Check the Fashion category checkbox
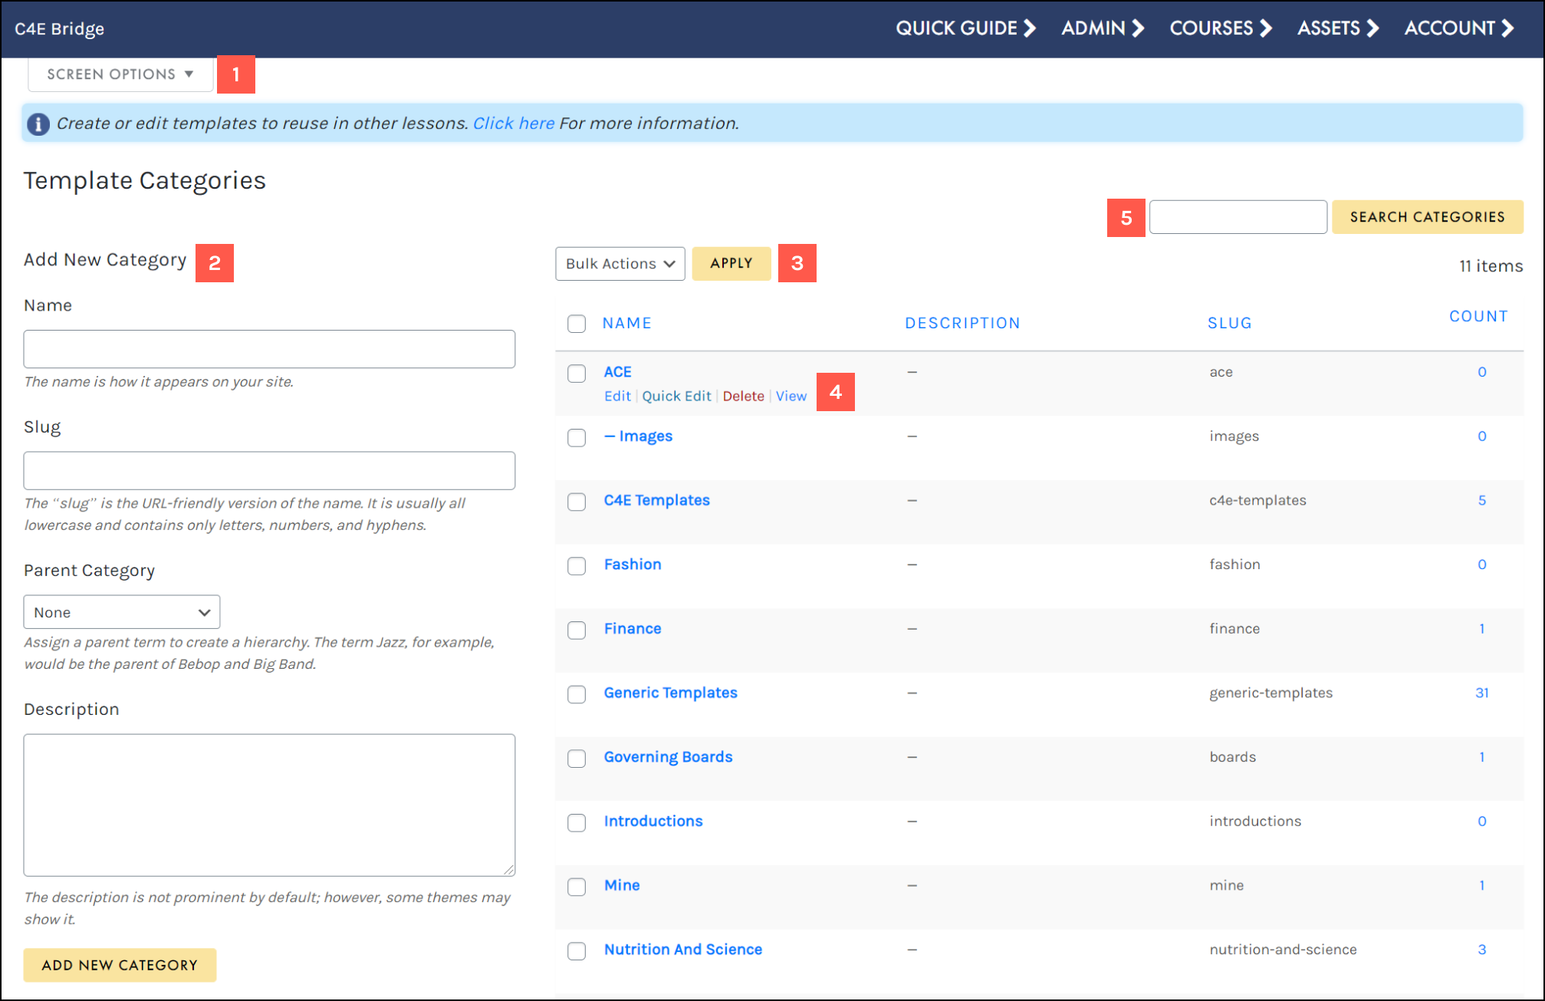This screenshot has height=1001, width=1545. (577, 566)
